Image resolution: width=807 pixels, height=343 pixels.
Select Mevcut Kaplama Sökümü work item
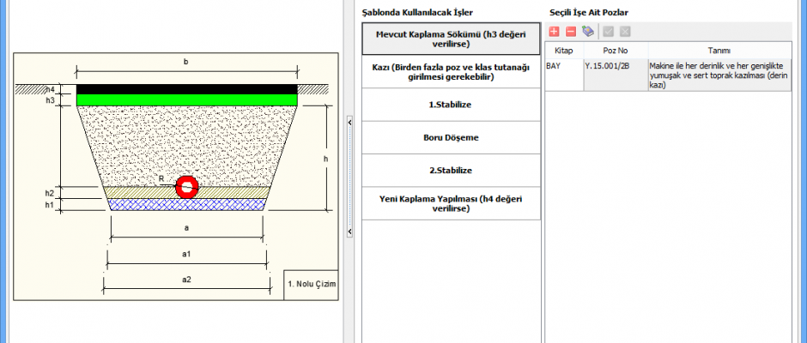tap(451, 39)
